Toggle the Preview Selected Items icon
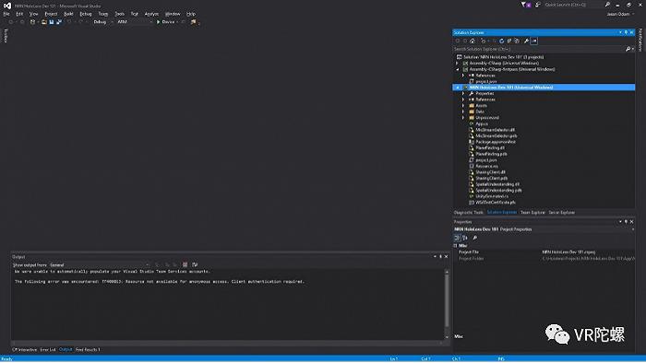This screenshot has width=646, height=363. pos(534,41)
